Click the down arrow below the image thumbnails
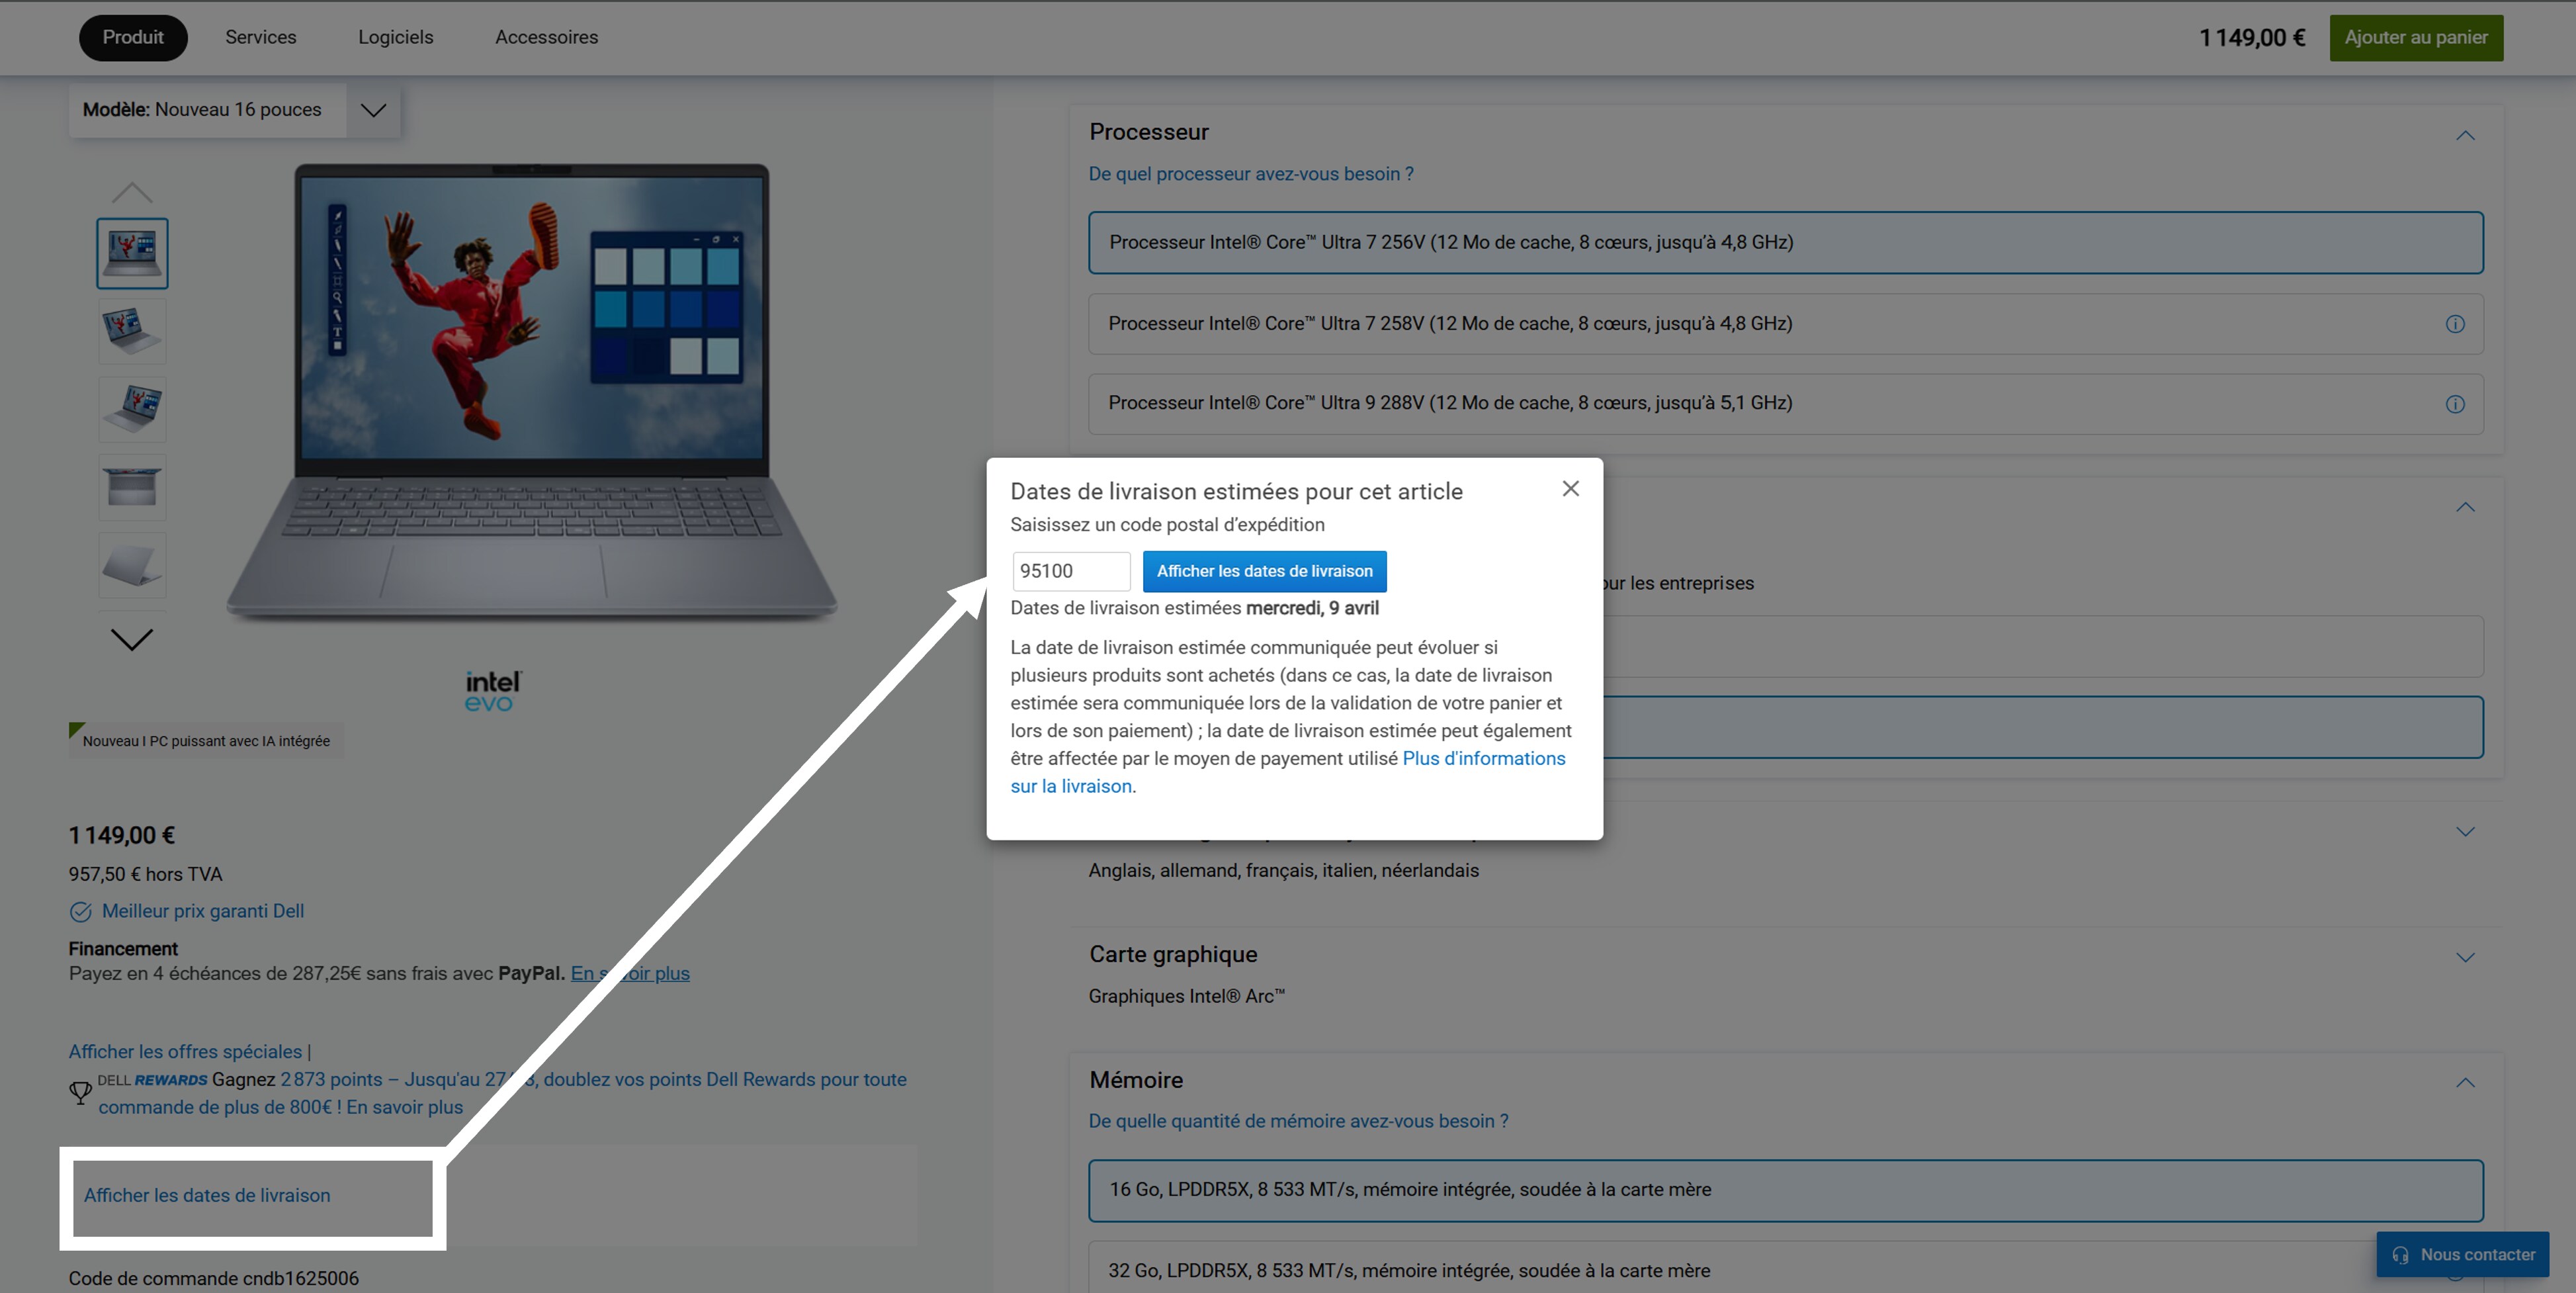The width and height of the screenshot is (2576, 1293). click(131, 639)
